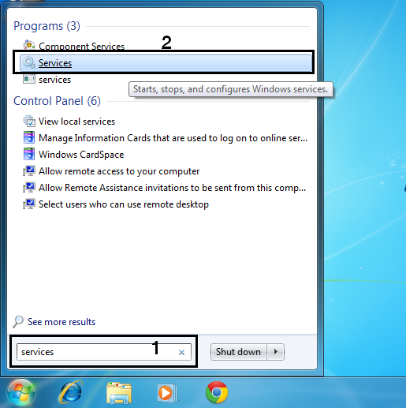Click the magnifier icon next to See more results
Image resolution: width=406 pixels, height=408 pixels.
click(x=18, y=321)
